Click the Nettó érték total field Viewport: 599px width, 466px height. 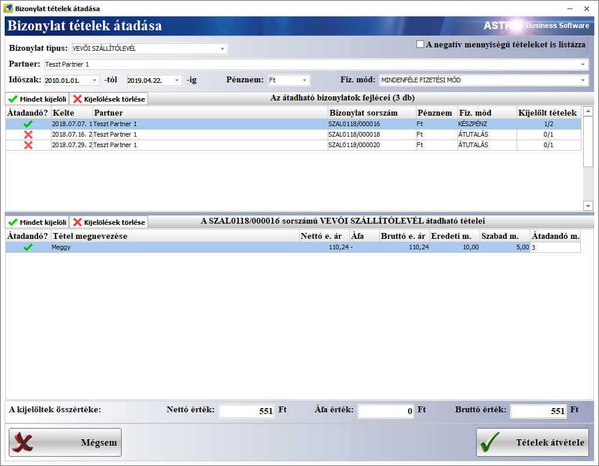tap(246, 411)
